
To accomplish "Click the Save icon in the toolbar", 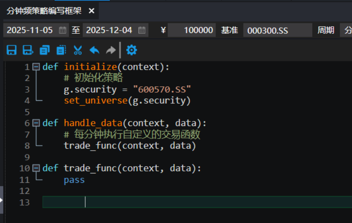I will (11, 50).
